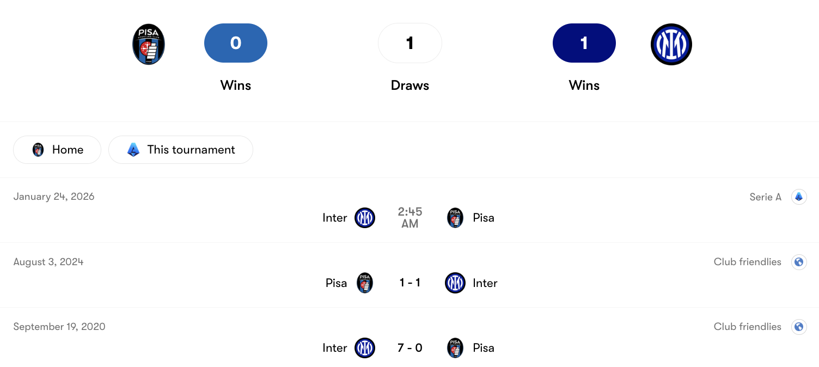The width and height of the screenshot is (819, 367).
Task: Click the Inter club crest at the top
Action: [x=671, y=44]
